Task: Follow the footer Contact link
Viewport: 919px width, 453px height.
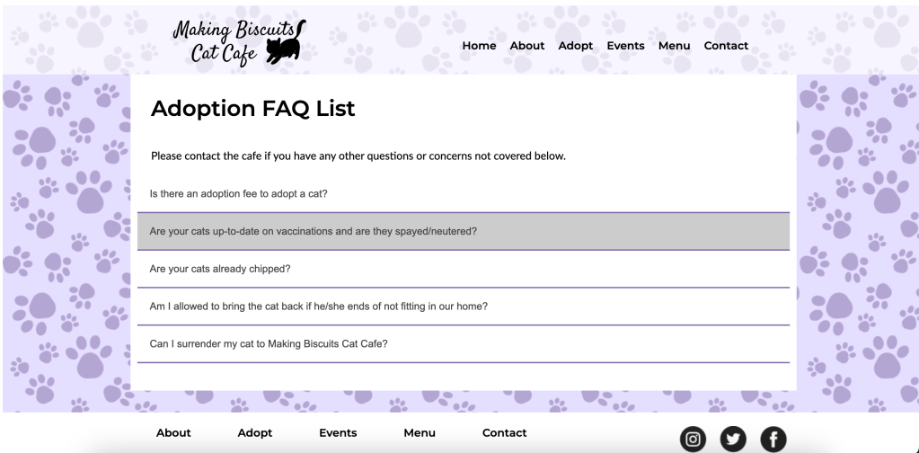Action: [504, 433]
